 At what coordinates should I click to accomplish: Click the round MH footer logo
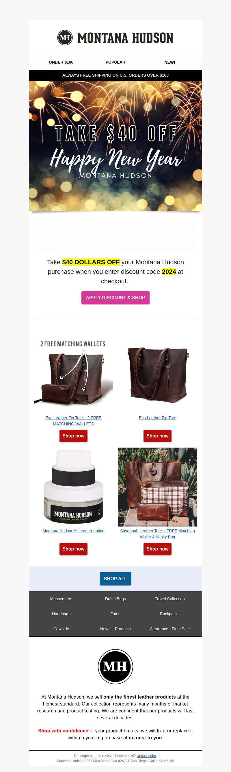[115, 666]
